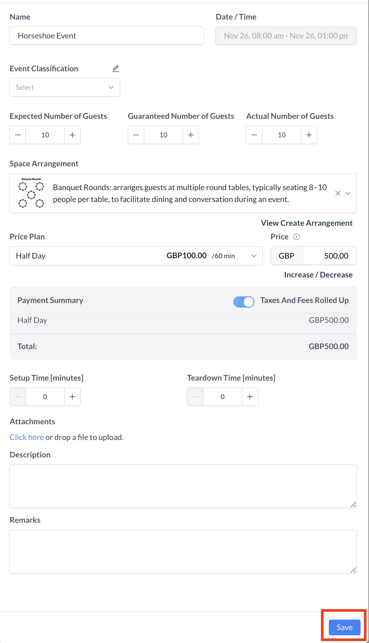Clear the Banquet Rounds space arrangement
369x643 pixels.
338,193
